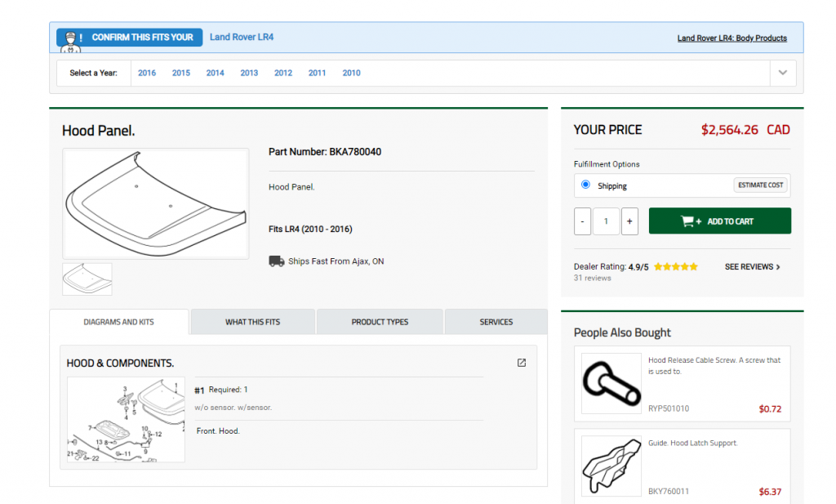Decrease quantity with the minus button
The height and width of the screenshot is (504, 836).
click(x=582, y=221)
